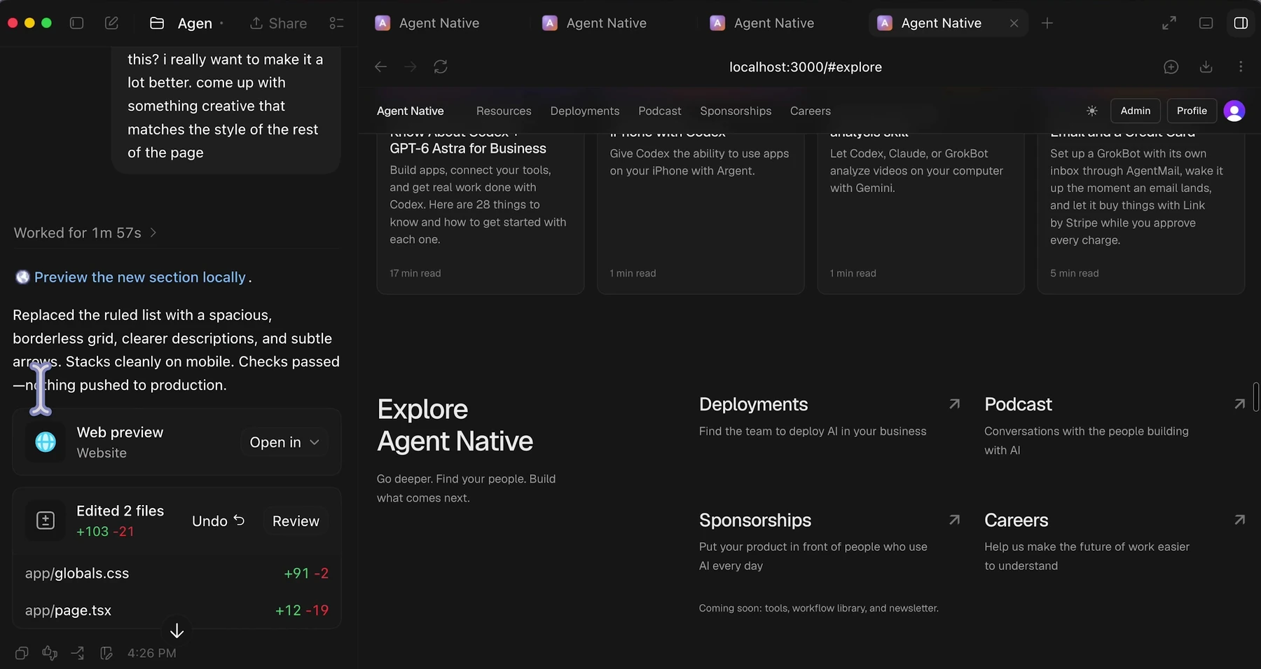Click the Profile button

1192,111
